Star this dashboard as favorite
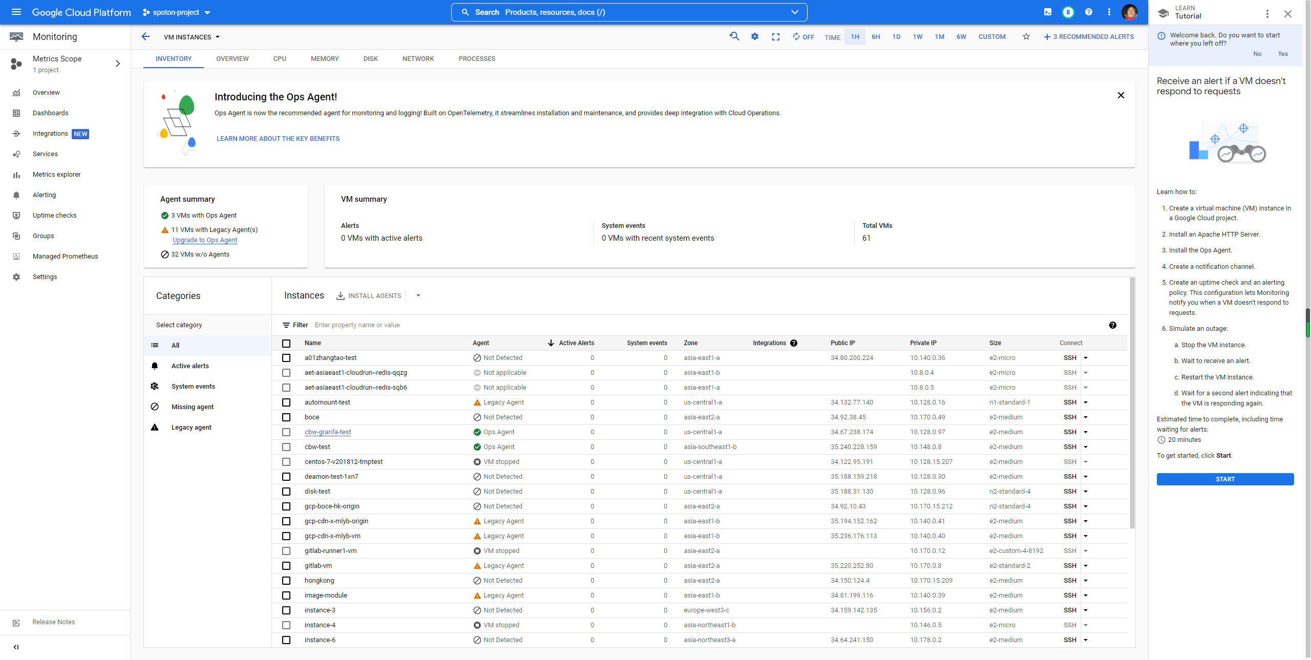The height and width of the screenshot is (660, 1311). tap(1026, 36)
